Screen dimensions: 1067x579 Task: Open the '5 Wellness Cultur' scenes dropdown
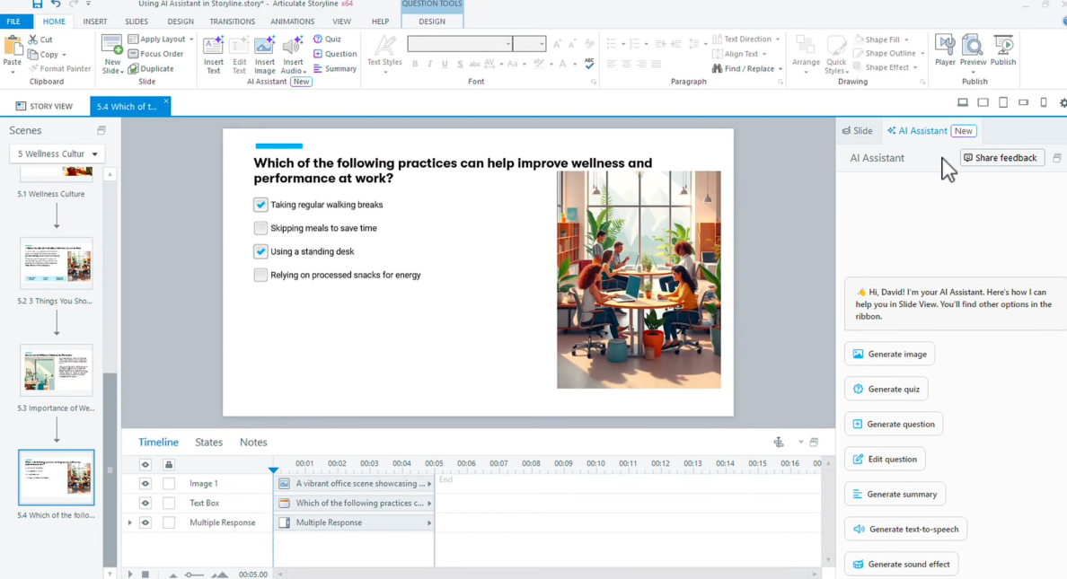coord(57,154)
